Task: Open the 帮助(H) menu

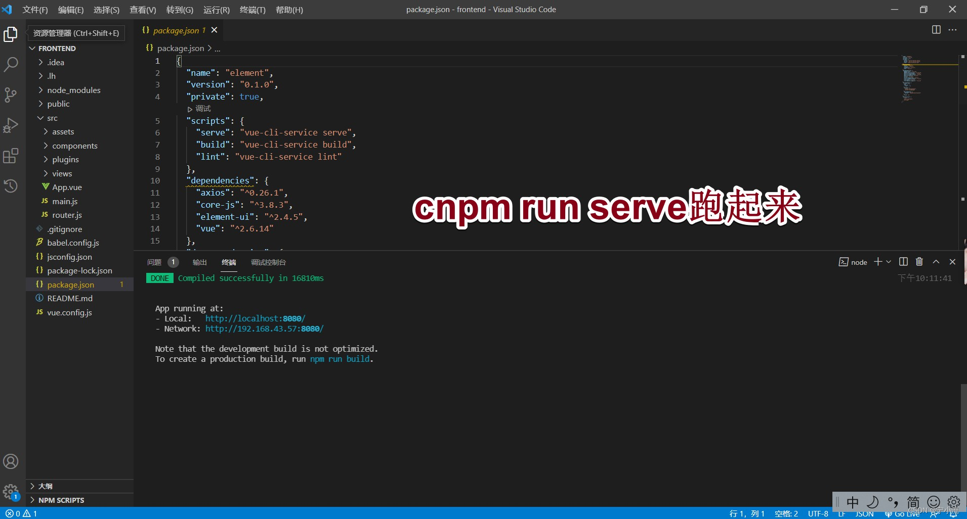Action: (x=289, y=10)
